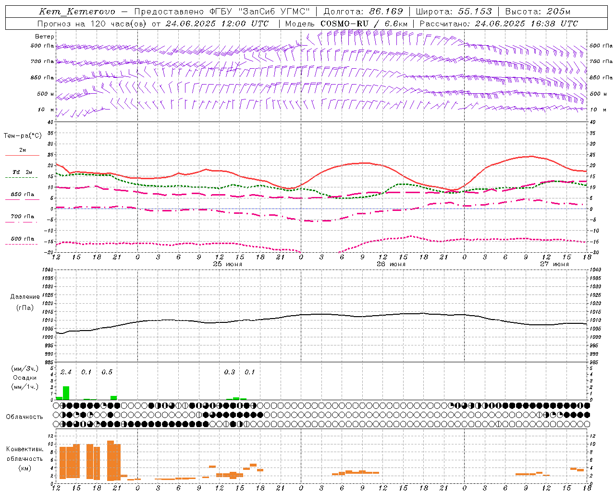The image size is (615, 492).
Task: Click the Kem_Kemerovo station title
Action: tap(77, 12)
